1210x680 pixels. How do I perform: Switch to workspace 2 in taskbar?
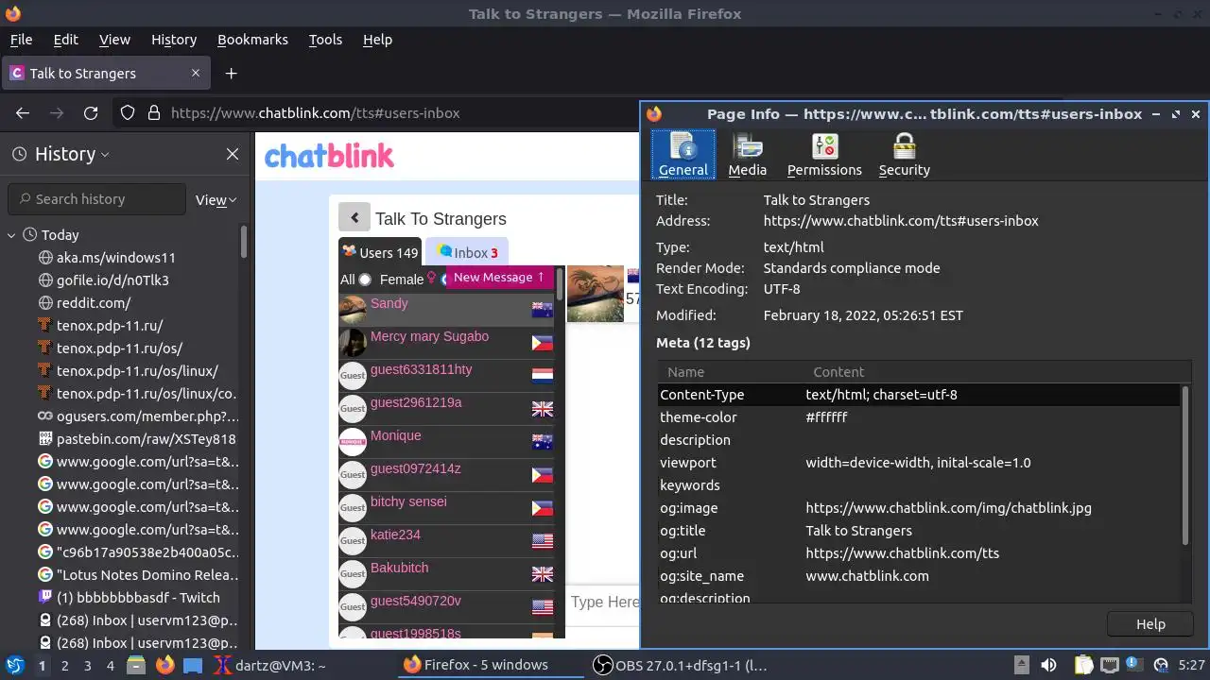tap(64, 665)
